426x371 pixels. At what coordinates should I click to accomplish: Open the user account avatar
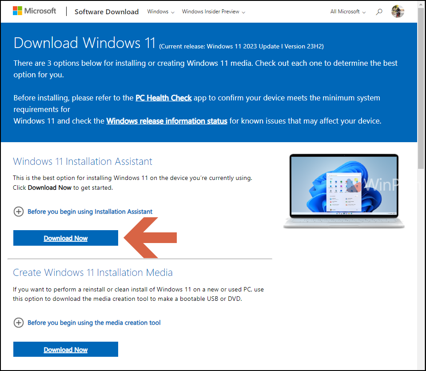[x=398, y=12]
